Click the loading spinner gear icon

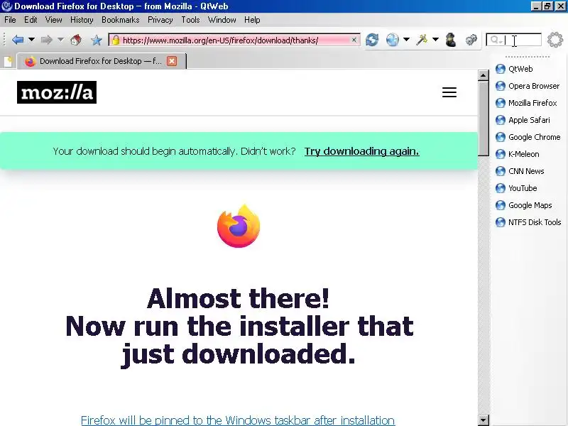[555, 40]
